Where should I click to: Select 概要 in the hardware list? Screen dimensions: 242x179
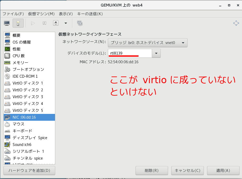click(x=29, y=35)
